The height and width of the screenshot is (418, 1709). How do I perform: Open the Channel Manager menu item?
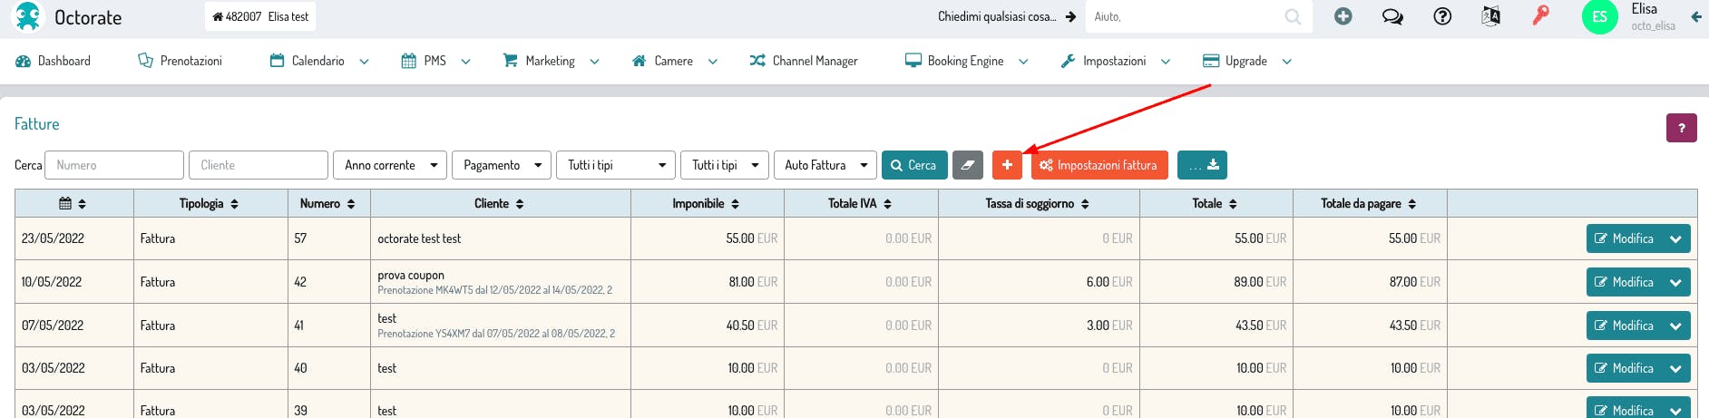(804, 61)
